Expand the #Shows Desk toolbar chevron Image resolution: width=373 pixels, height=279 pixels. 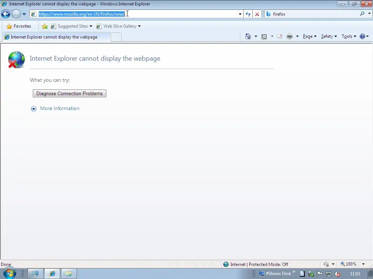(x=294, y=272)
